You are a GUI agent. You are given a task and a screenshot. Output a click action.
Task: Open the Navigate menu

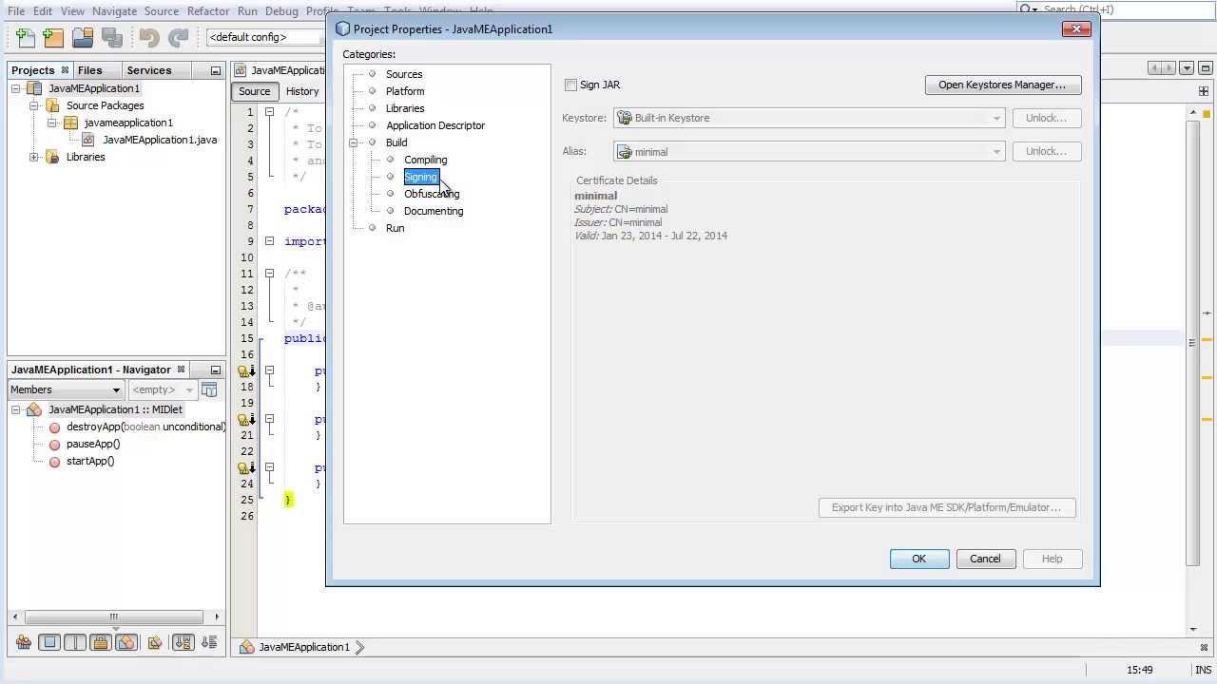[114, 11]
